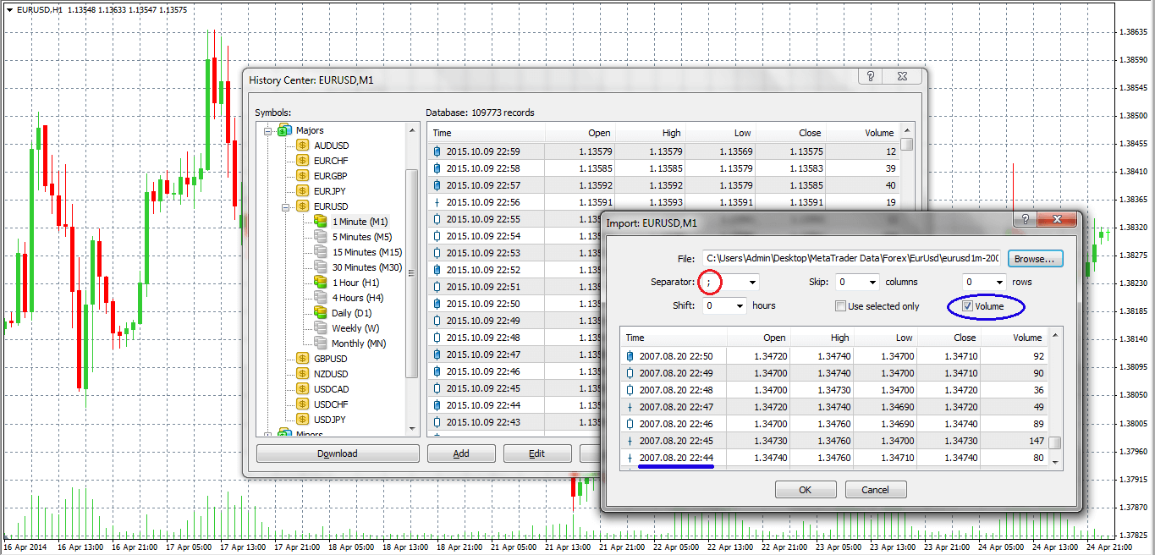Select USDCHF symbol in the tree

coord(331,404)
